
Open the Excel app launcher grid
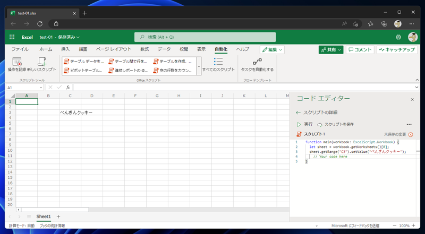12,37
